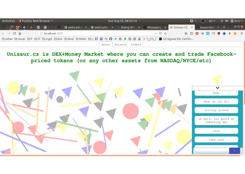Select chat message 'sure'
The image size is (245, 174).
tap(216, 131)
